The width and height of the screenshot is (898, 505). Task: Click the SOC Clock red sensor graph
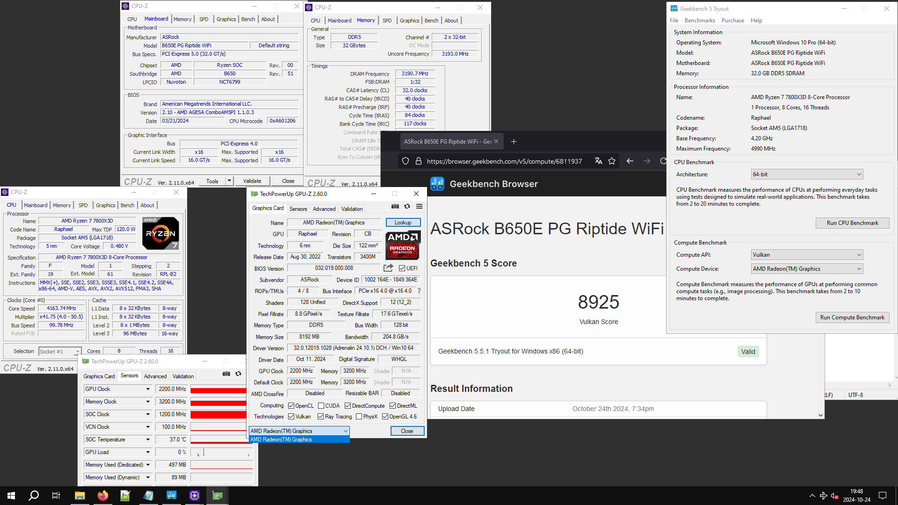point(218,414)
